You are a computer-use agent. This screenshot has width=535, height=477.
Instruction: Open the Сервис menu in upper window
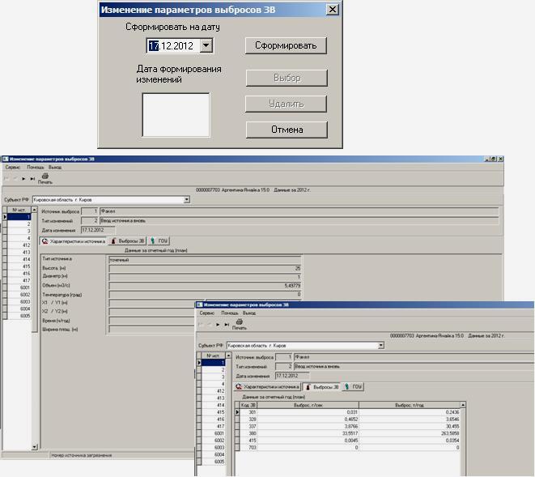[12, 167]
